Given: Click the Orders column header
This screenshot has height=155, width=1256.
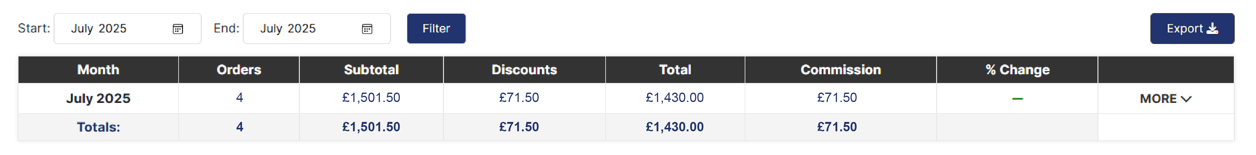Looking at the screenshot, I should (x=239, y=70).
